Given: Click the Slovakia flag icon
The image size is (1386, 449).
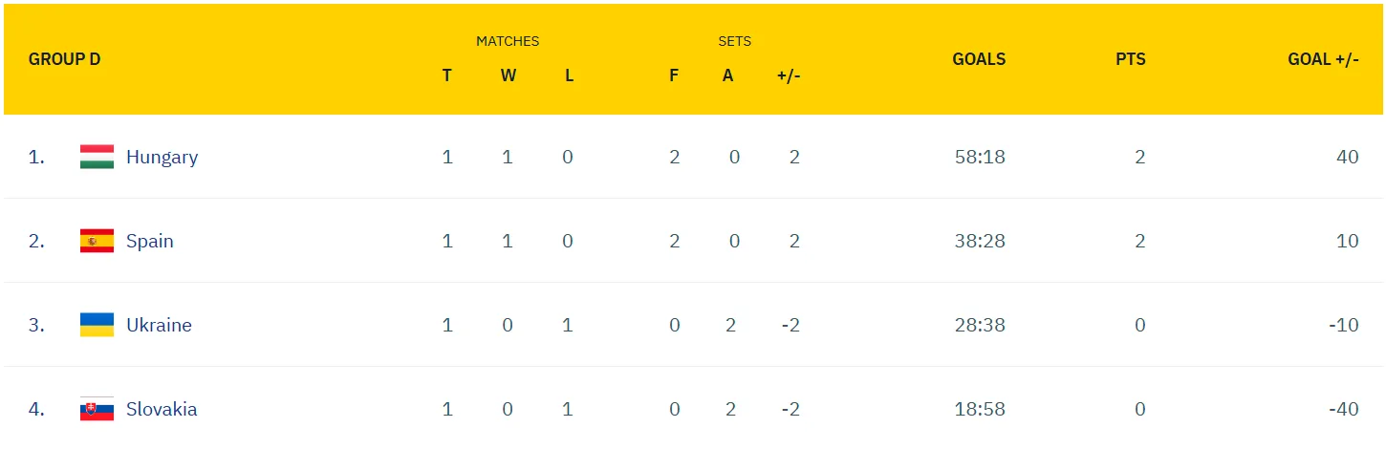Looking at the screenshot, I should [97, 409].
